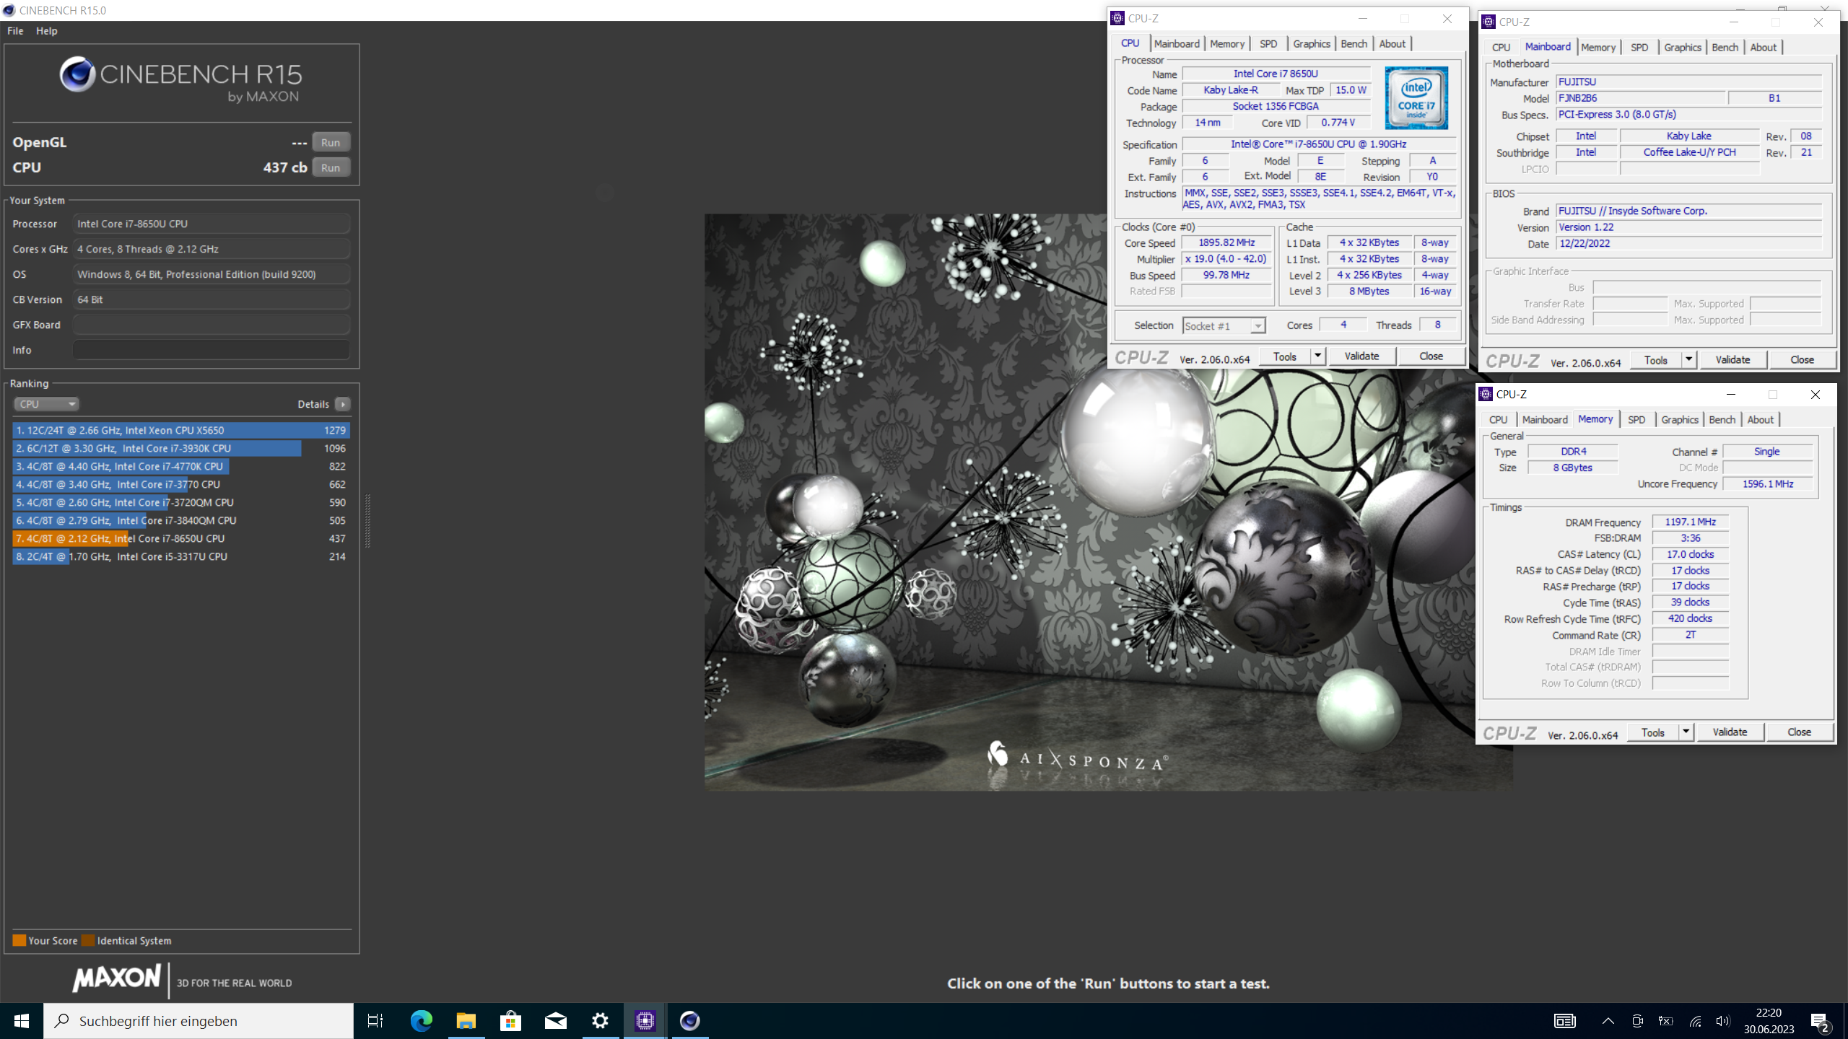Launch Microsoft Edge from taskbar

coord(421,1021)
